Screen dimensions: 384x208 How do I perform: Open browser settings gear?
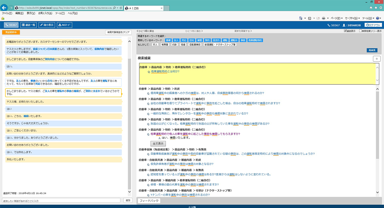[x=381, y=8]
